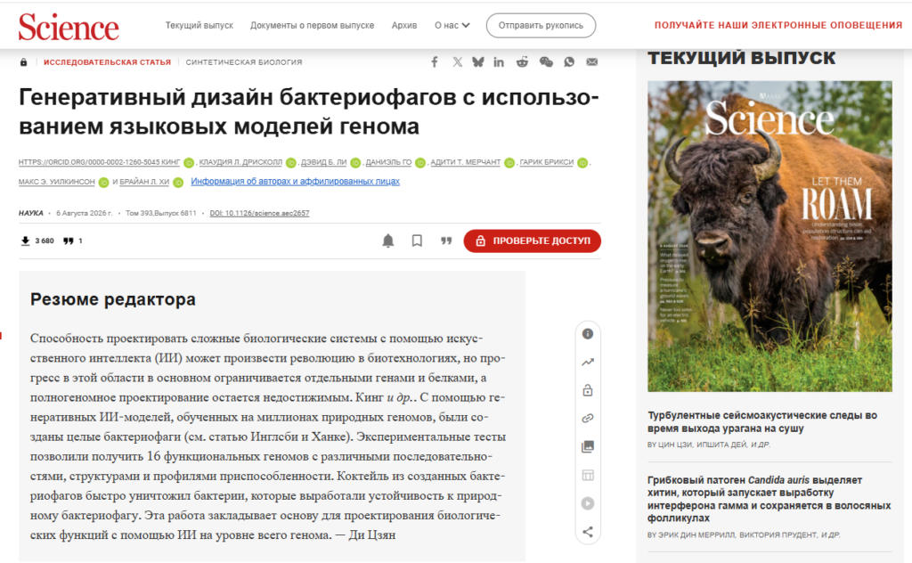Image resolution: width=912 pixels, height=563 pixels.
Task: Open figures image icon in side toolbar
Action: (x=588, y=446)
